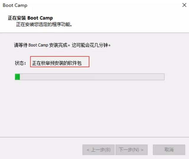189x159 pixels.
Task: Click the 状态: label
Action: click(20, 63)
